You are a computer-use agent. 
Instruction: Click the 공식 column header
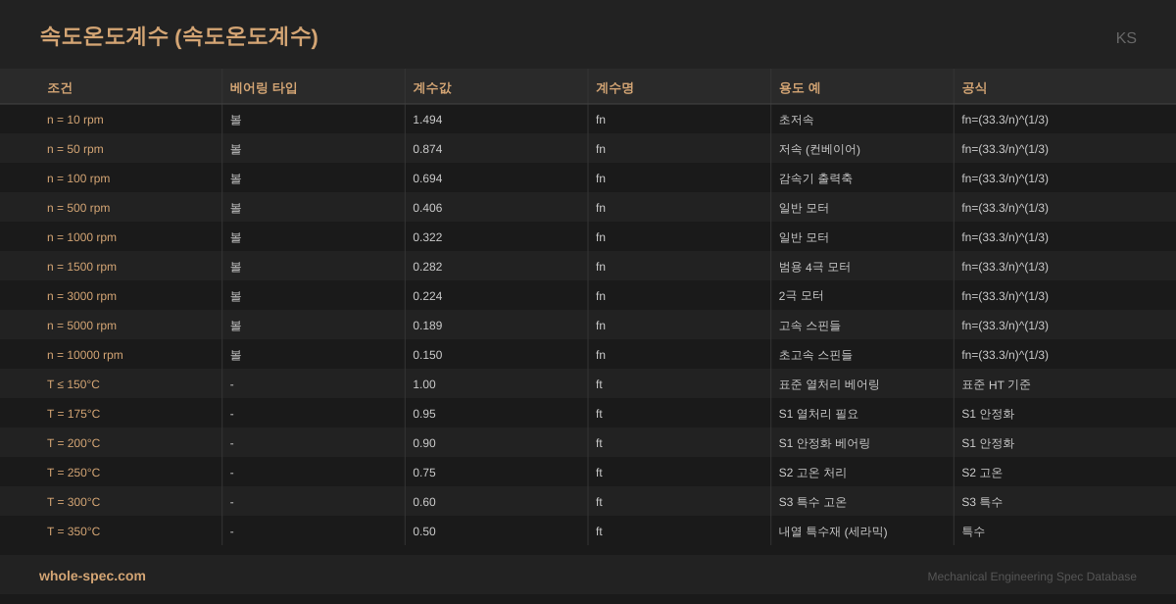(x=974, y=88)
